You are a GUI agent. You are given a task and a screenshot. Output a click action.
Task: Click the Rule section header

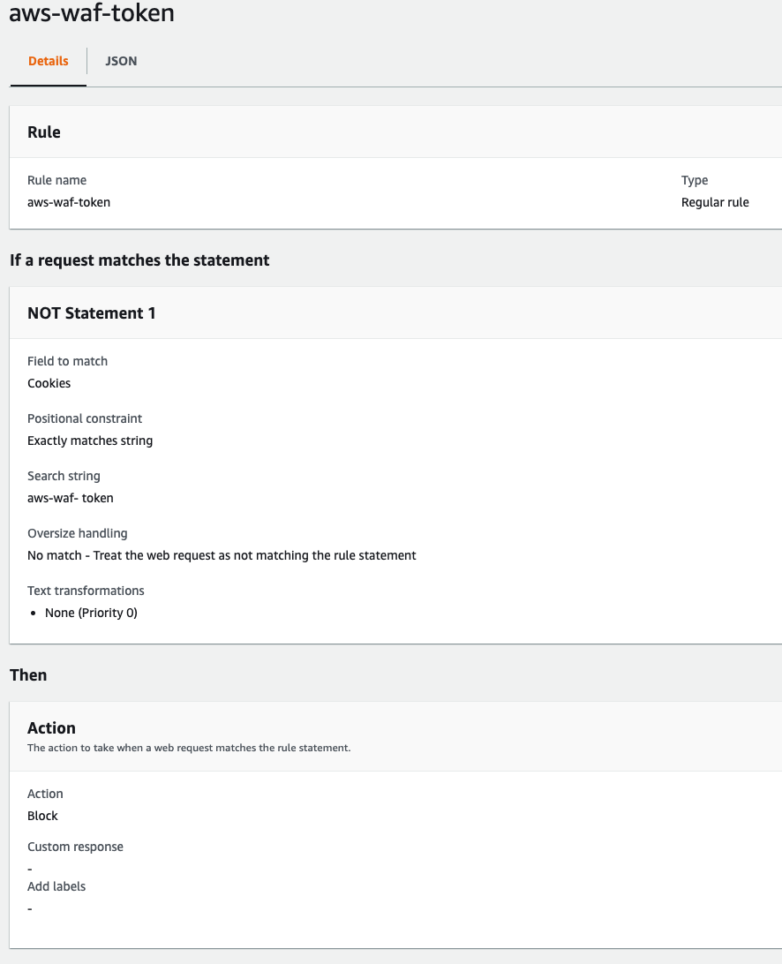tap(44, 132)
